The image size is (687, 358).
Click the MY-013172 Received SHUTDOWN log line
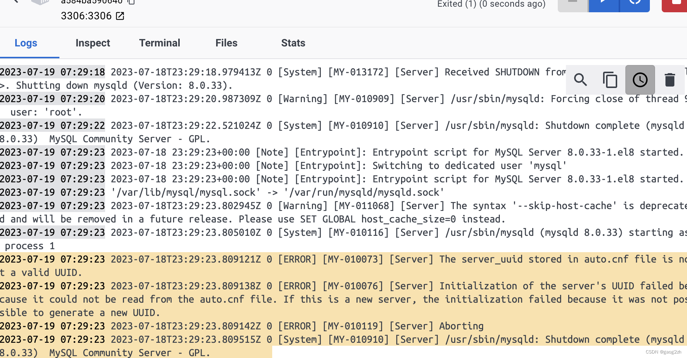coord(343,79)
